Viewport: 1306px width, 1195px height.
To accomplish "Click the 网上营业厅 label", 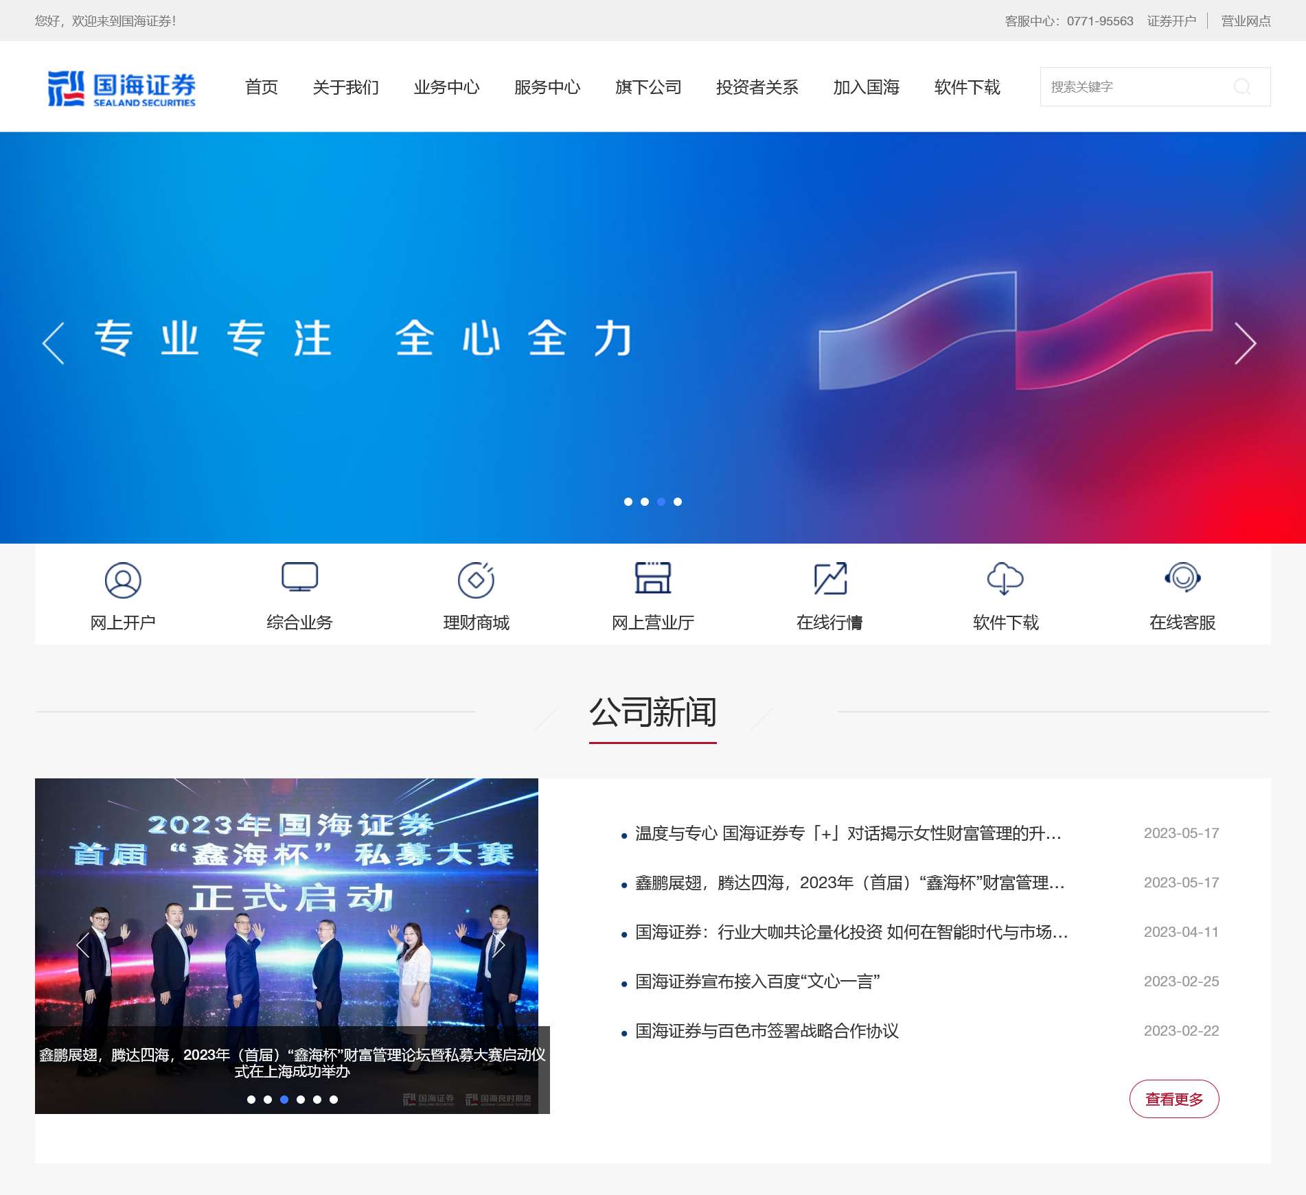I will point(653,623).
